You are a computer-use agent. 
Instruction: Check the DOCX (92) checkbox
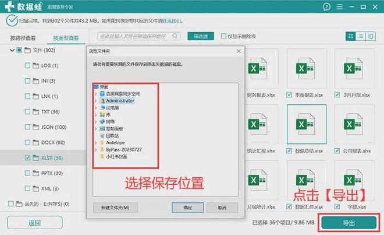click(28, 142)
